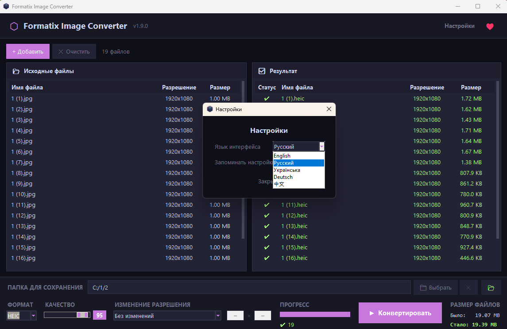Click the Добавить button
This screenshot has height=329, width=507.
(28, 51)
